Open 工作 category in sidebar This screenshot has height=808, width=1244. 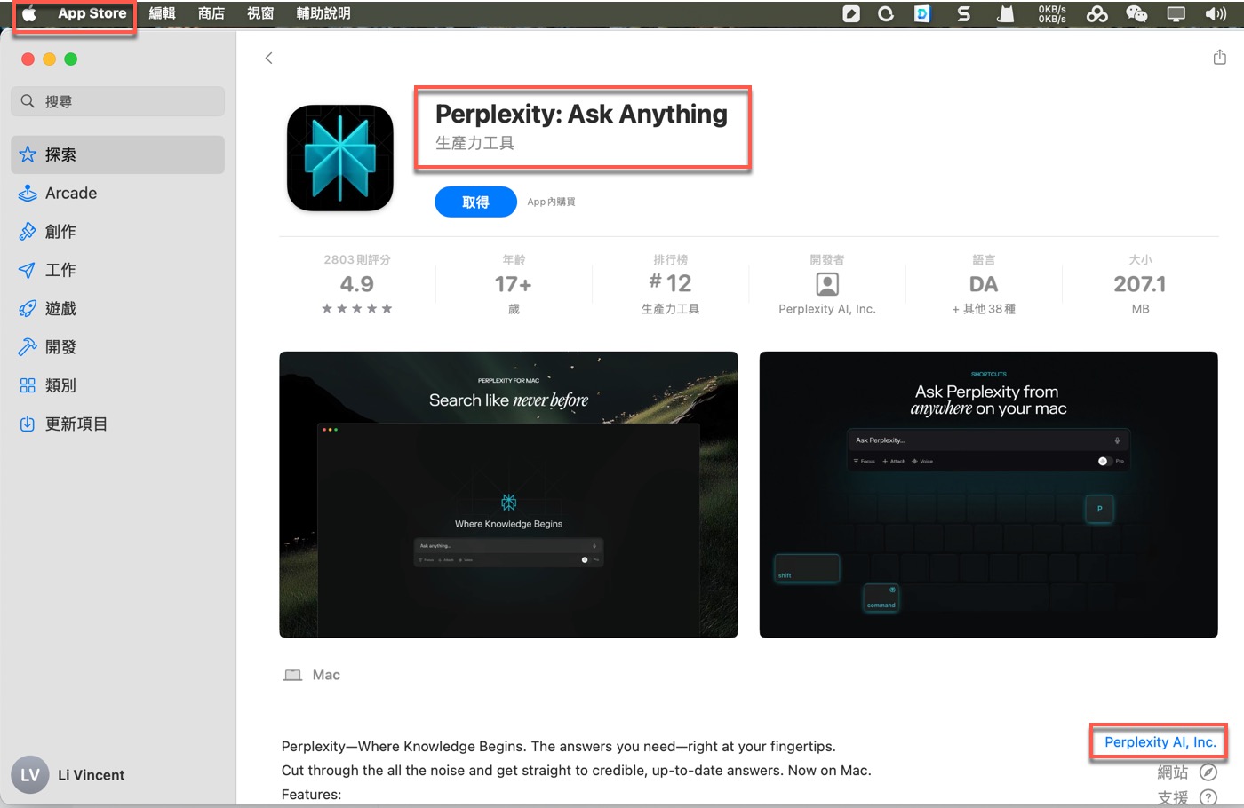pyautogui.click(x=117, y=270)
